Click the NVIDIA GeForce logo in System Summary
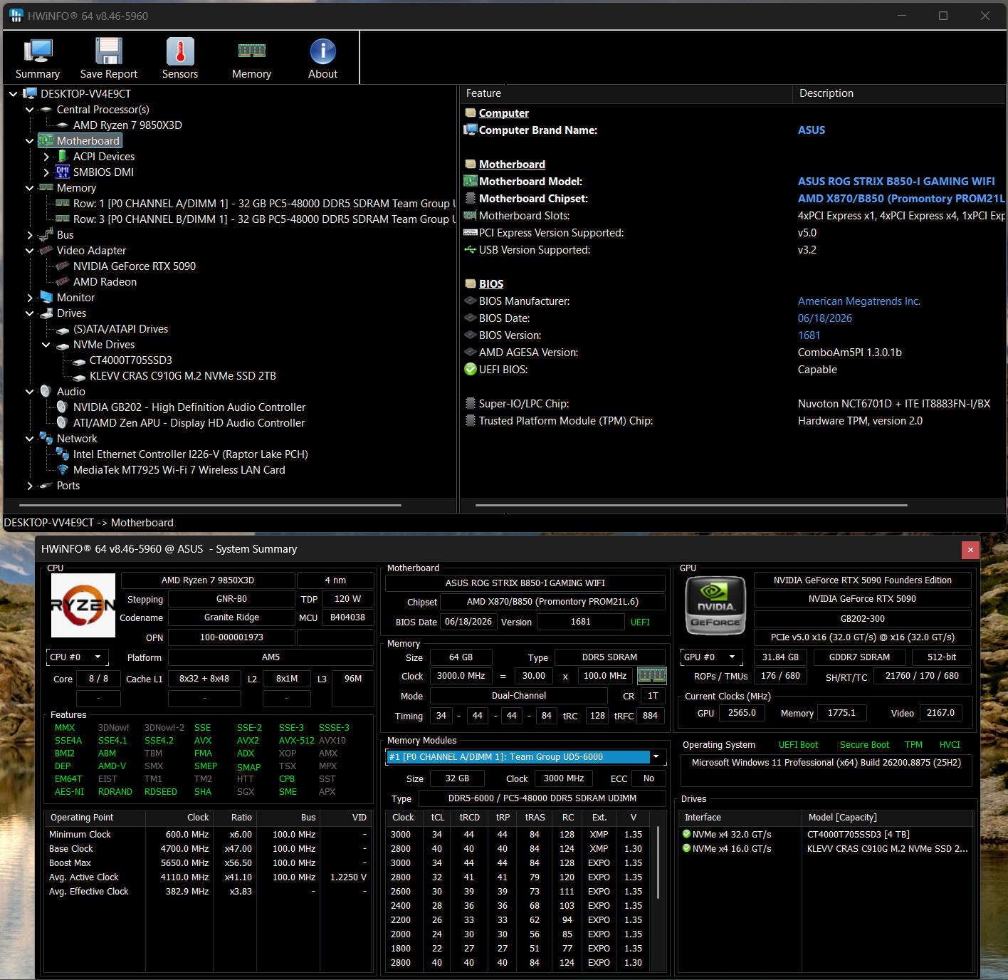 coord(715,605)
